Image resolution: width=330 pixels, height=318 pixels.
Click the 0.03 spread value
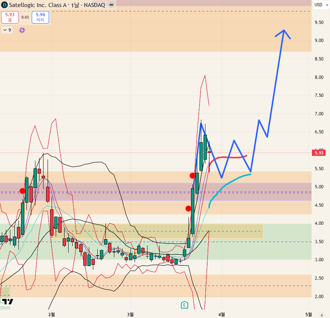[x=25, y=17]
